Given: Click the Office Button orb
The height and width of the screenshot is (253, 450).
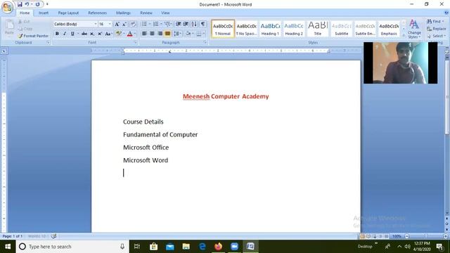Looking at the screenshot, I should coord(8,7).
